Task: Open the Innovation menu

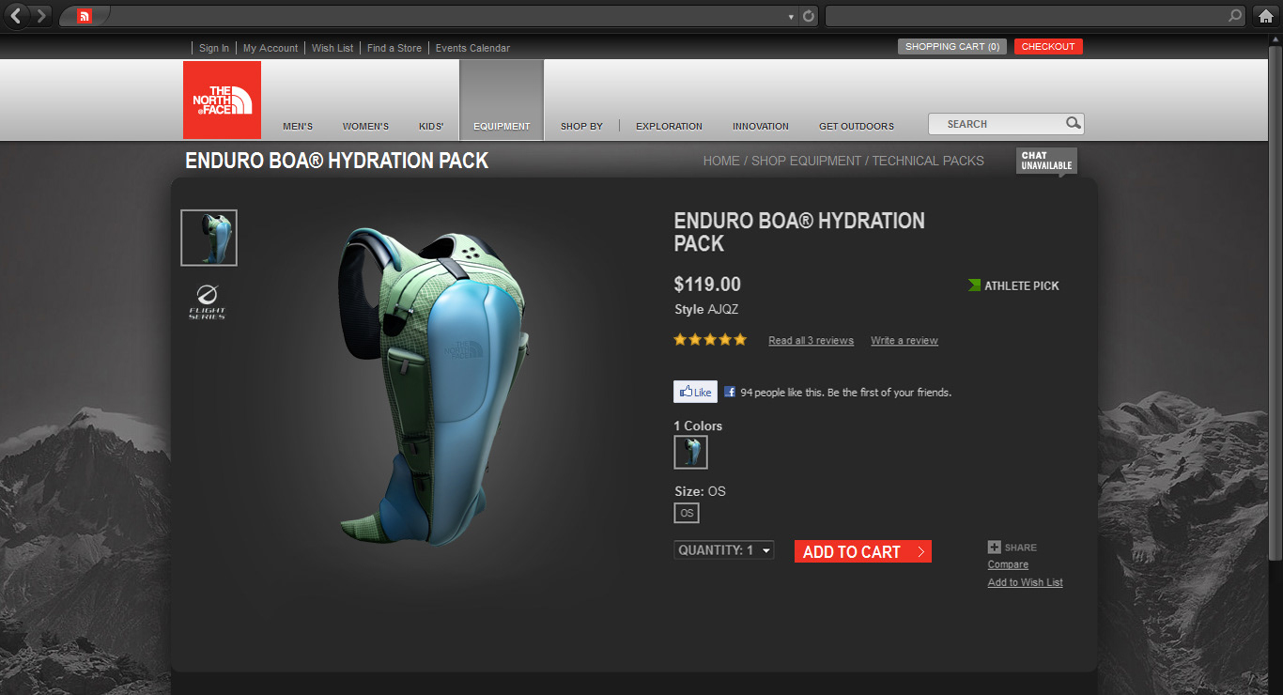Action: click(761, 126)
